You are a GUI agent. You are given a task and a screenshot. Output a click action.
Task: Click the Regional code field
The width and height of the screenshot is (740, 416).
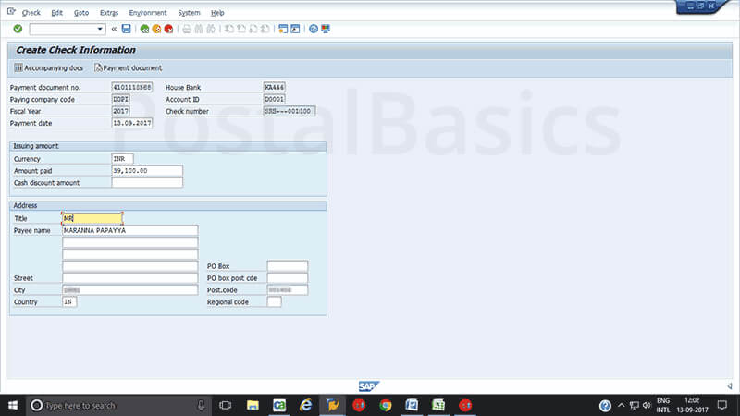[x=274, y=301]
